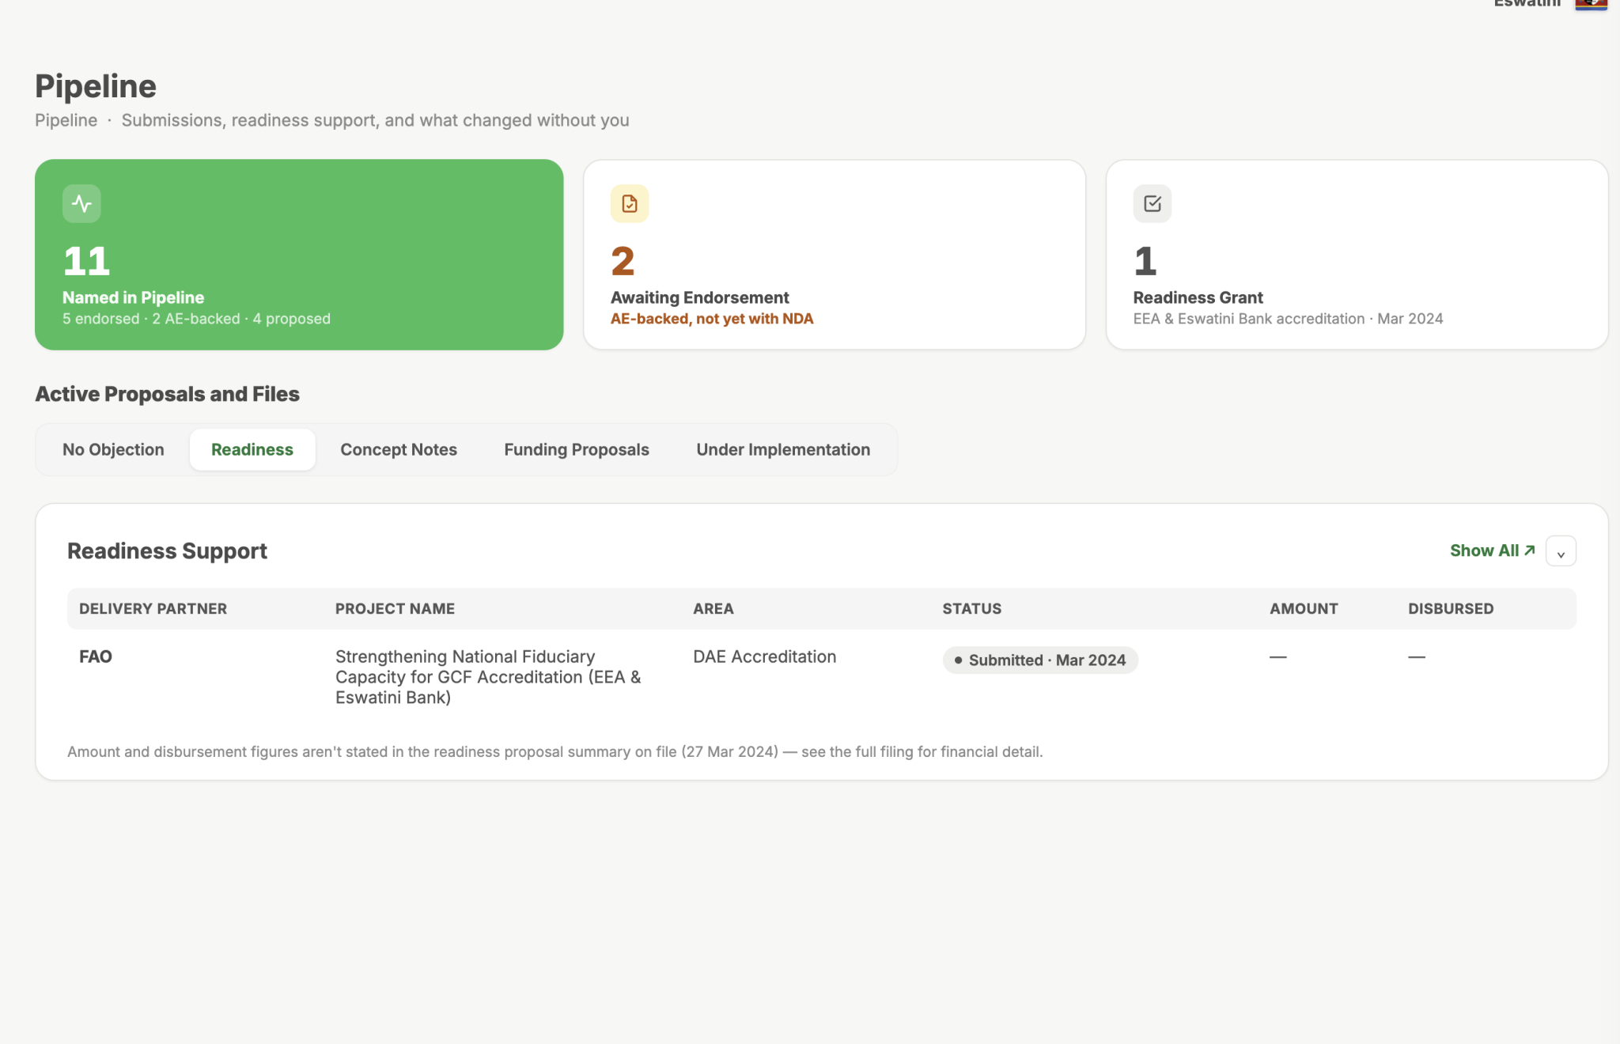The image size is (1620, 1044).
Task: Click the Status column header
Action: tap(972, 609)
